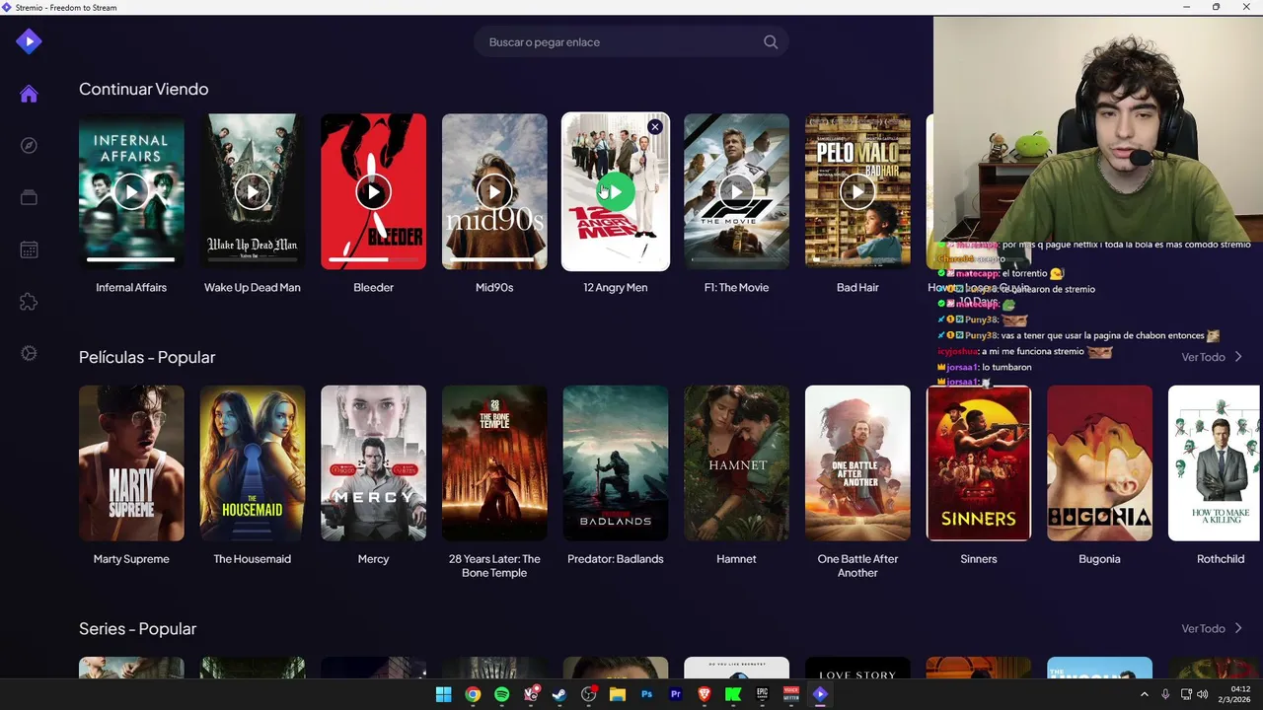Show hidden system tray icons

(x=1145, y=694)
